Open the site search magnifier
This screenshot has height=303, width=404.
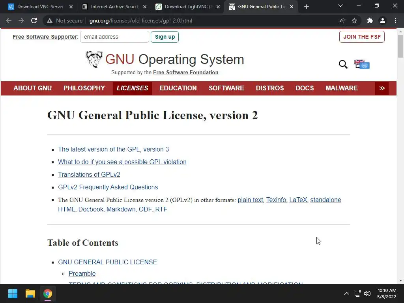[343, 64]
